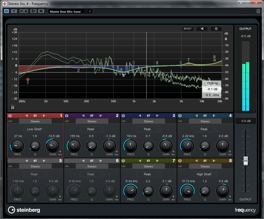The image size is (264, 219).
Task: Open band 4 Peak filter type dropdown
Action: click(x=205, y=129)
